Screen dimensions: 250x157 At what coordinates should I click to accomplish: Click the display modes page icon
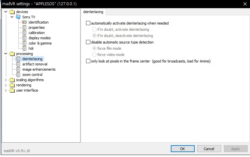24,38
